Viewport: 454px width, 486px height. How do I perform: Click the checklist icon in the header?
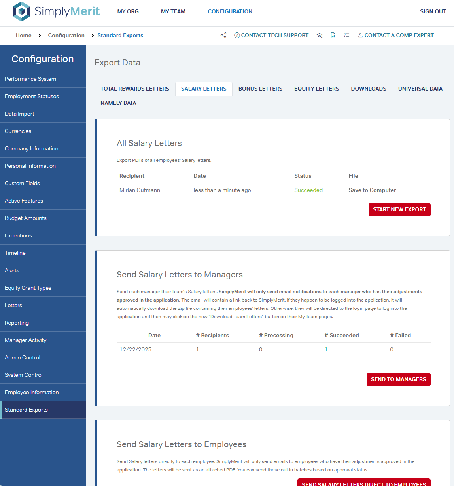pos(347,35)
